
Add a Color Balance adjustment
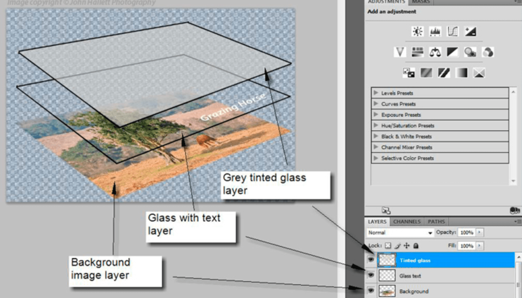435,52
